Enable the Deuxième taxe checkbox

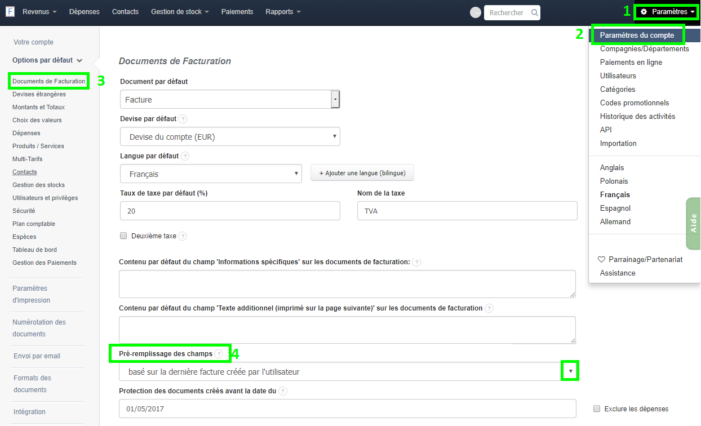click(x=123, y=236)
